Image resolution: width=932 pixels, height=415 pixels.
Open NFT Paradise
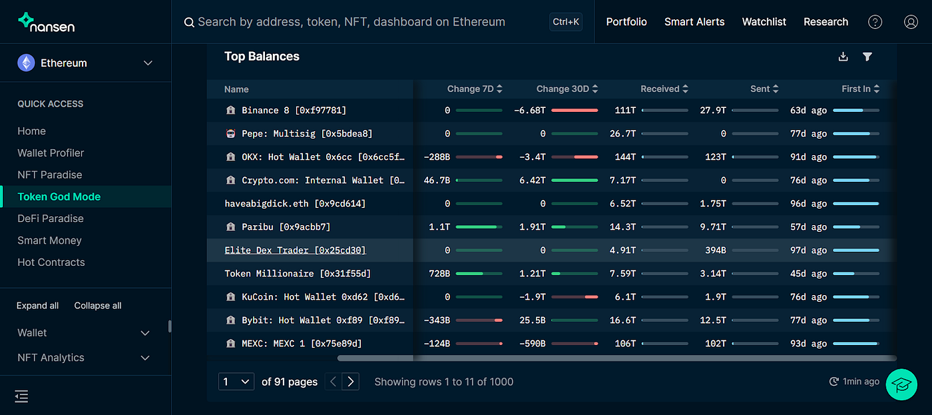[50, 175]
